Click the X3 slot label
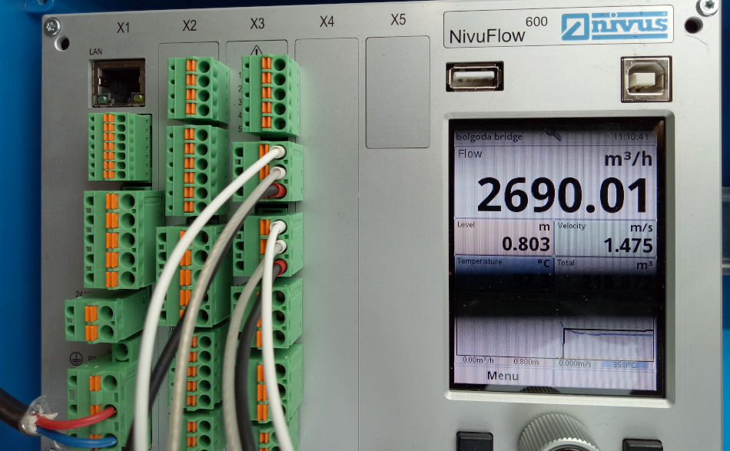This screenshot has width=730, height=451. coord(257,23)
